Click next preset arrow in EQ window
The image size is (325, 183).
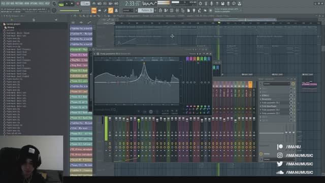click(200, 54)
